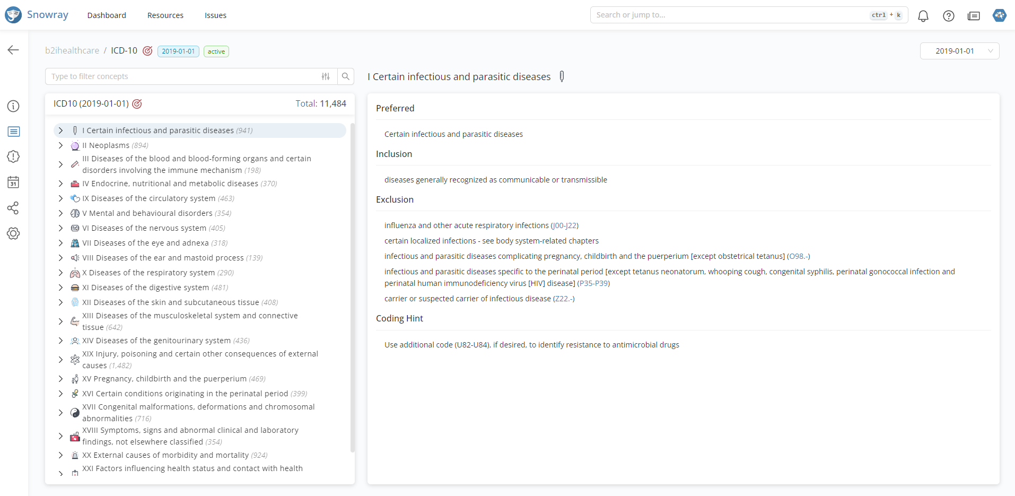
Task: Click the back arrow icon
Action: pos(13,50)
